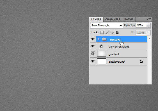Select the Background layer name
The height and width of the screenshot is (111, 158).
tap(117, 62)
